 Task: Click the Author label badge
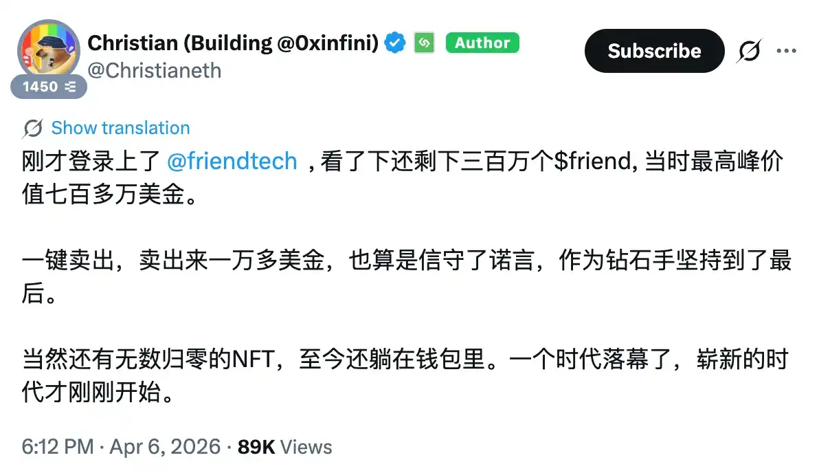point(482,43)
